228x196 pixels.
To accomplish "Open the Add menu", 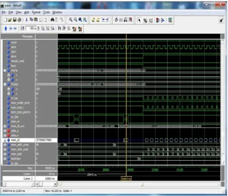I will [x=27, y=12].
